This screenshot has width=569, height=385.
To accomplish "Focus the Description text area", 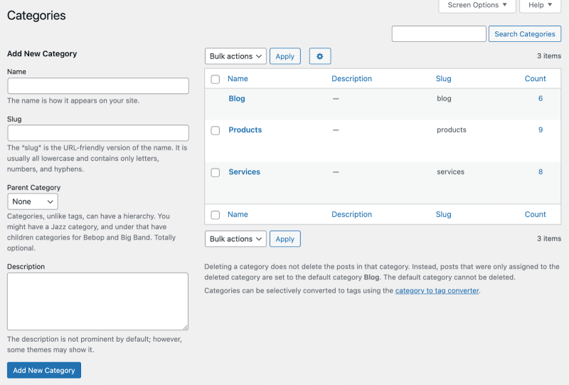I will pyautogui.click(x=97, y=302).
